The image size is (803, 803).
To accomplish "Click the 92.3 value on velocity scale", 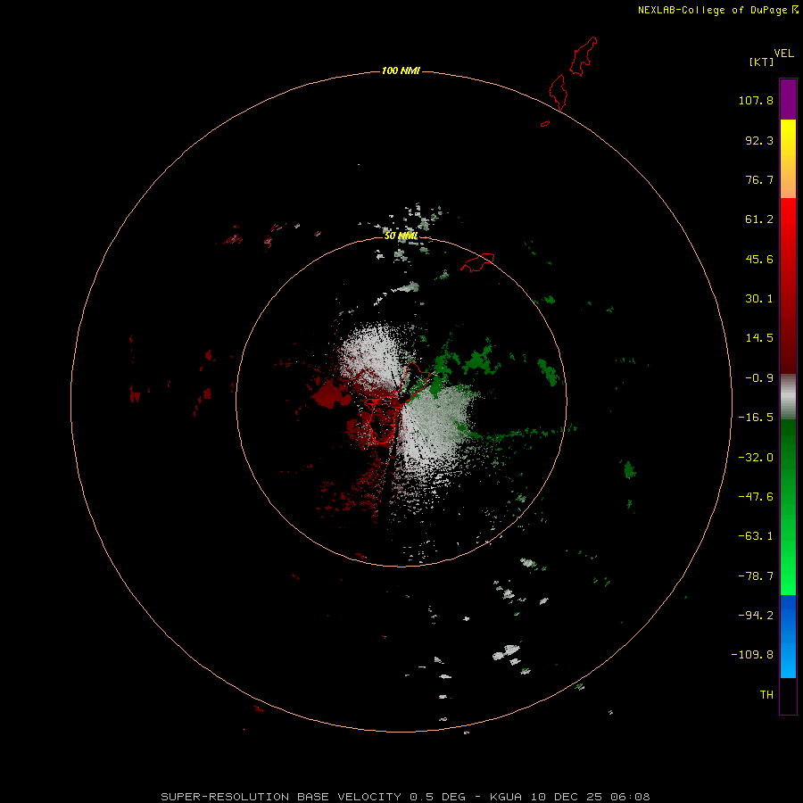I will (x=759, y=140).
